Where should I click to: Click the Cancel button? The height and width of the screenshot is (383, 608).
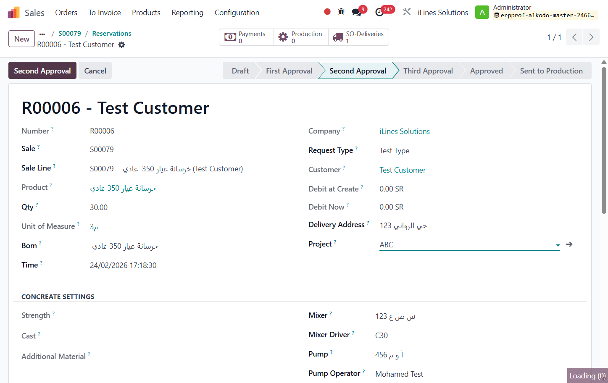95,71
